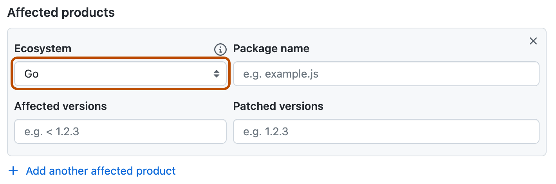This screenshot has width=556, height=184.
Task: Focus the Patched versions text box
Action: (x=386, y=131)
